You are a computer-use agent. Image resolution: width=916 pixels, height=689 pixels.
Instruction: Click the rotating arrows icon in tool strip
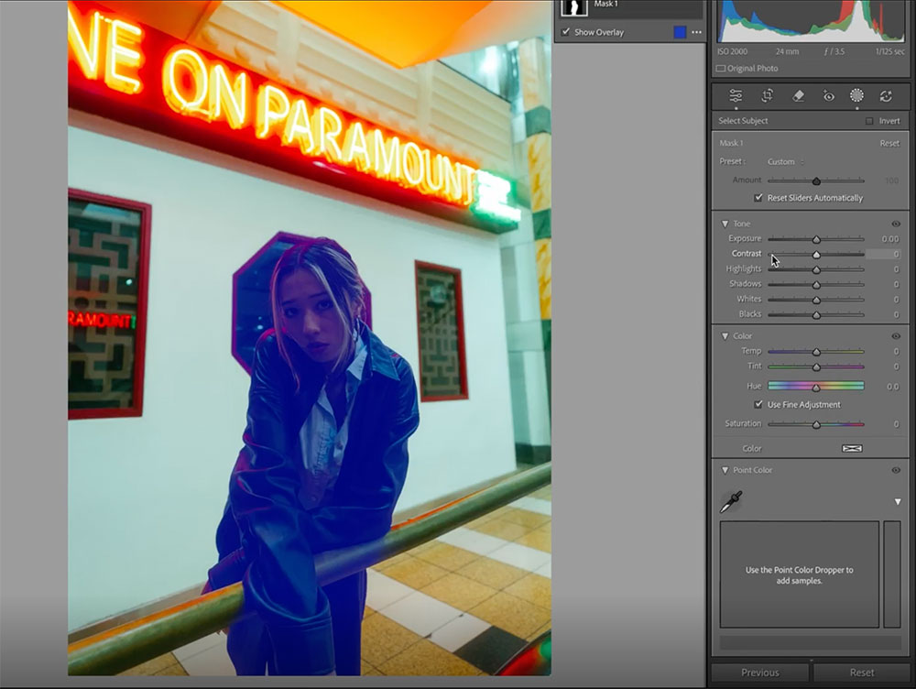[886, 96]
